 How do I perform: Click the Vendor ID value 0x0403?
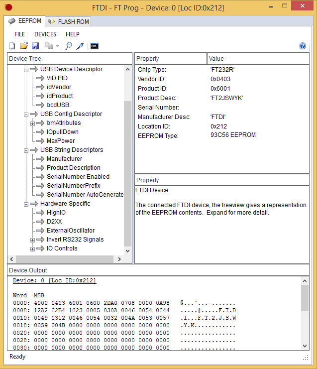[220, 79]
